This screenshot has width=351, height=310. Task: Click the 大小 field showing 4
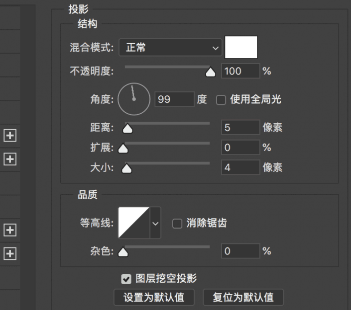point(240,167)
